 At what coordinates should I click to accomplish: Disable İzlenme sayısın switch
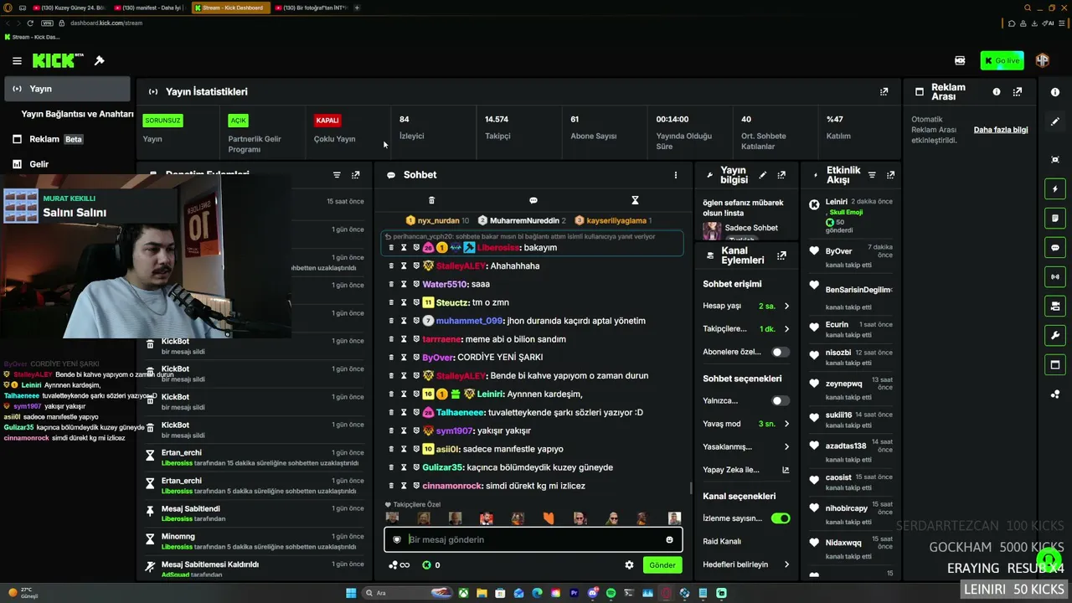[780, 518]
